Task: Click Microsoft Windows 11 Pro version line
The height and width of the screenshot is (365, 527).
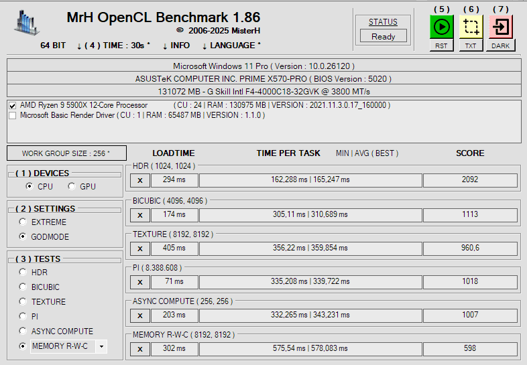Action: coord(264,66)
